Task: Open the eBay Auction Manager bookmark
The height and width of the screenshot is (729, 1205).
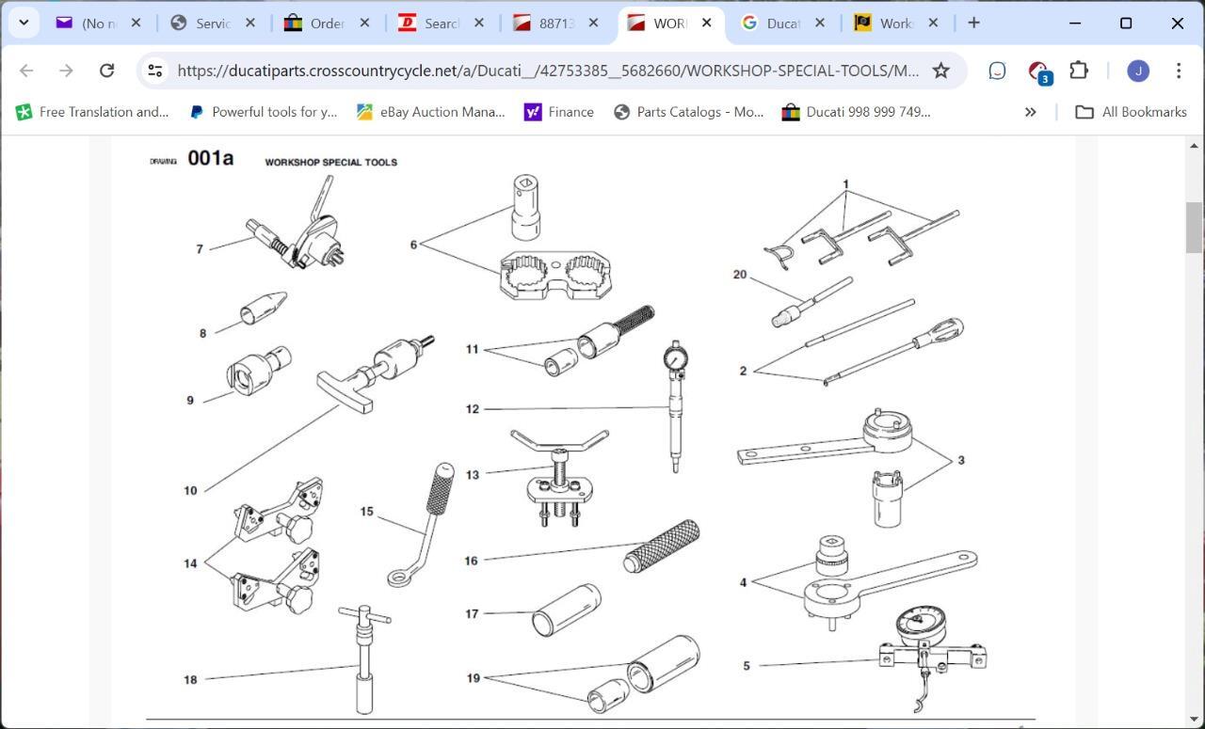Action: [430, 112]
